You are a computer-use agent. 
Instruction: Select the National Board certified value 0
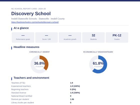point(70,96)
